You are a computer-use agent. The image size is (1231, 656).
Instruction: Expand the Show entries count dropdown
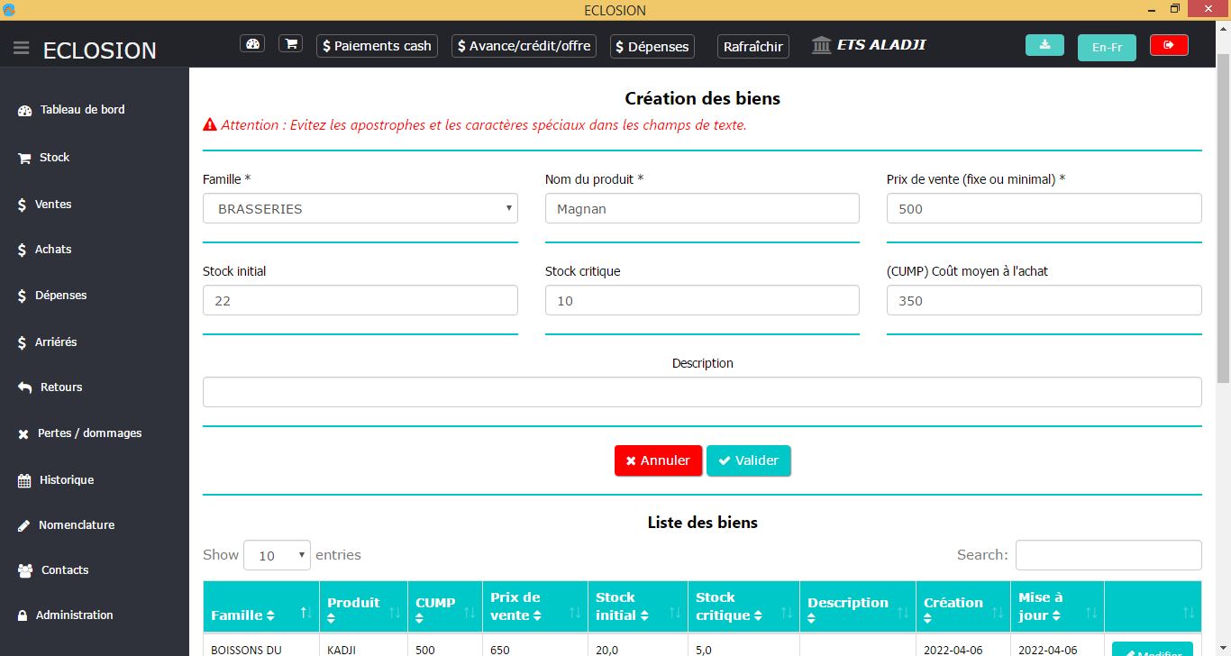click(x=277, y=555)
